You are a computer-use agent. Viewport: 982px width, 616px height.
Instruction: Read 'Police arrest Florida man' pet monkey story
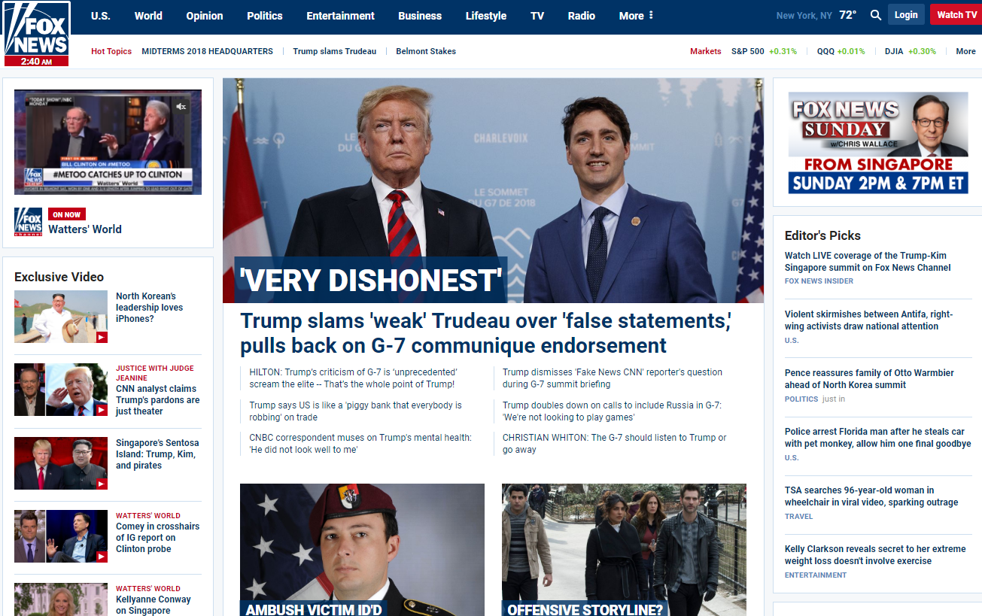pyautogui.click(x=878, y=438)
